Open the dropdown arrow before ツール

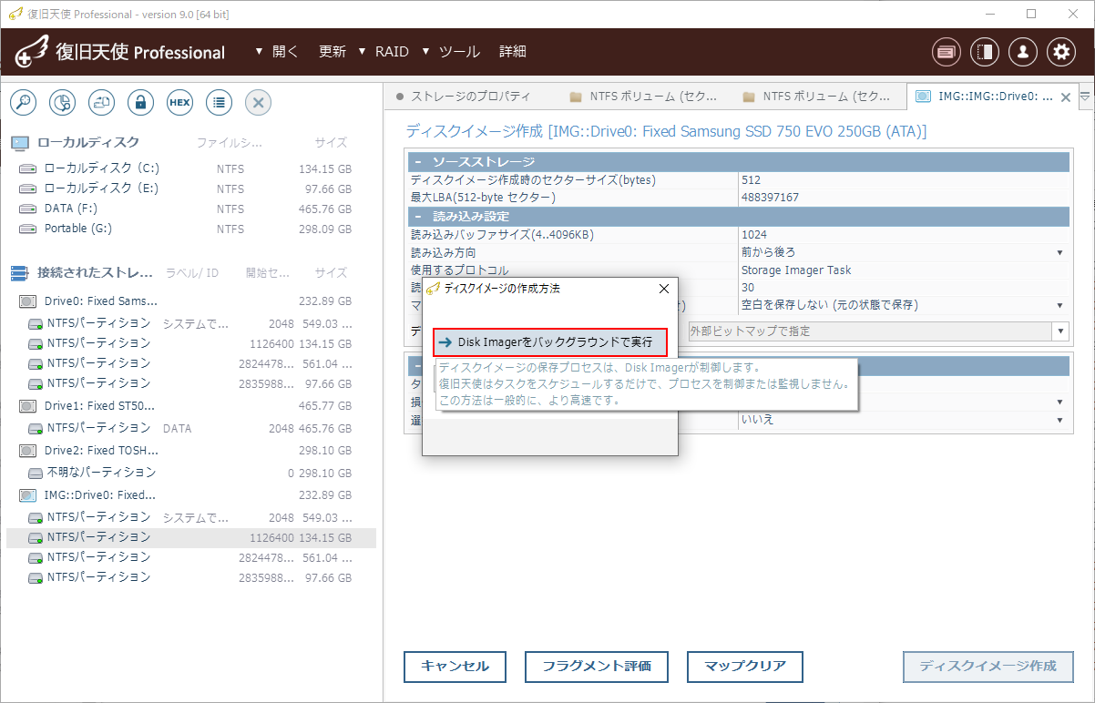[x=425, y=52]
